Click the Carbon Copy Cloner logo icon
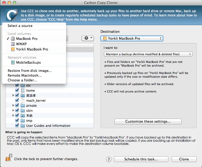Viewport: 202px width, 167px height. 12,15
